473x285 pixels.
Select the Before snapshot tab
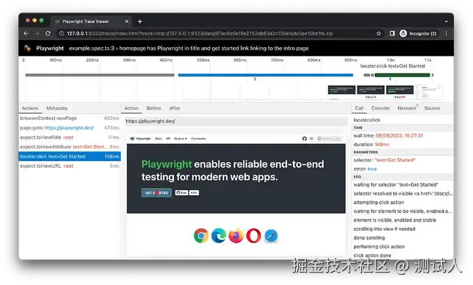tap(154, 108)
